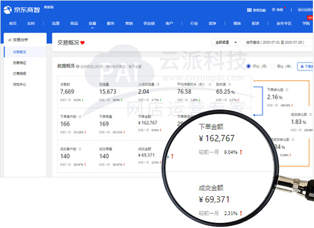Image resolution: width=314 pixels, height=228 pixels.
Task: Click the question icon beside 跳失率
Action: click(x=229, y=85)
